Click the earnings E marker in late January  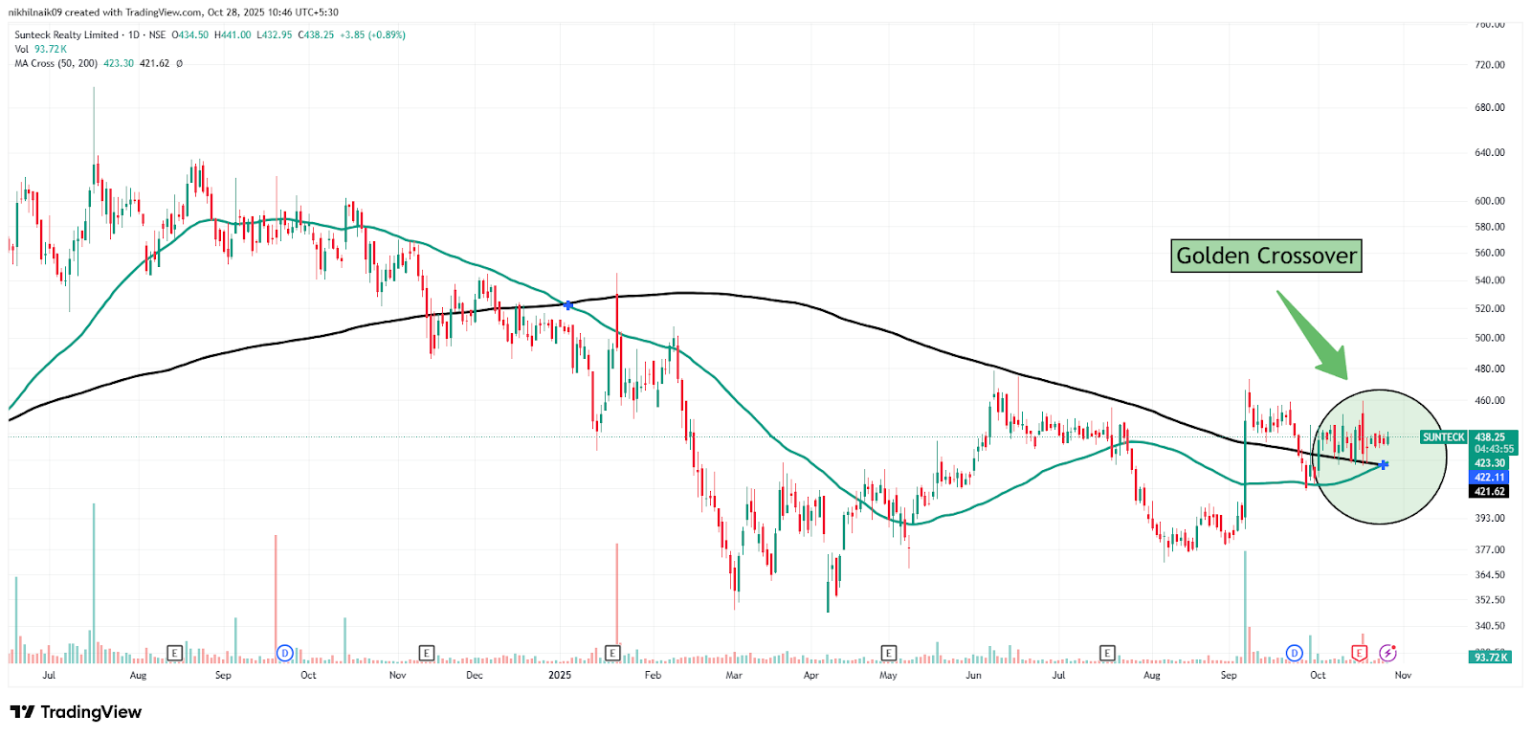tap(612, 653)
